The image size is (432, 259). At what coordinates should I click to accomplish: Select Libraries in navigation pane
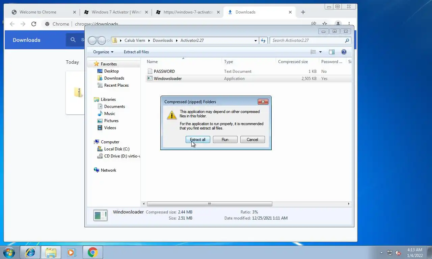pyautogui.click(x=108, y=99)
